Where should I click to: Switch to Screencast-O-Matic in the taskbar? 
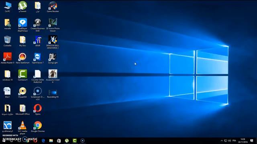(x=83, y=140)
